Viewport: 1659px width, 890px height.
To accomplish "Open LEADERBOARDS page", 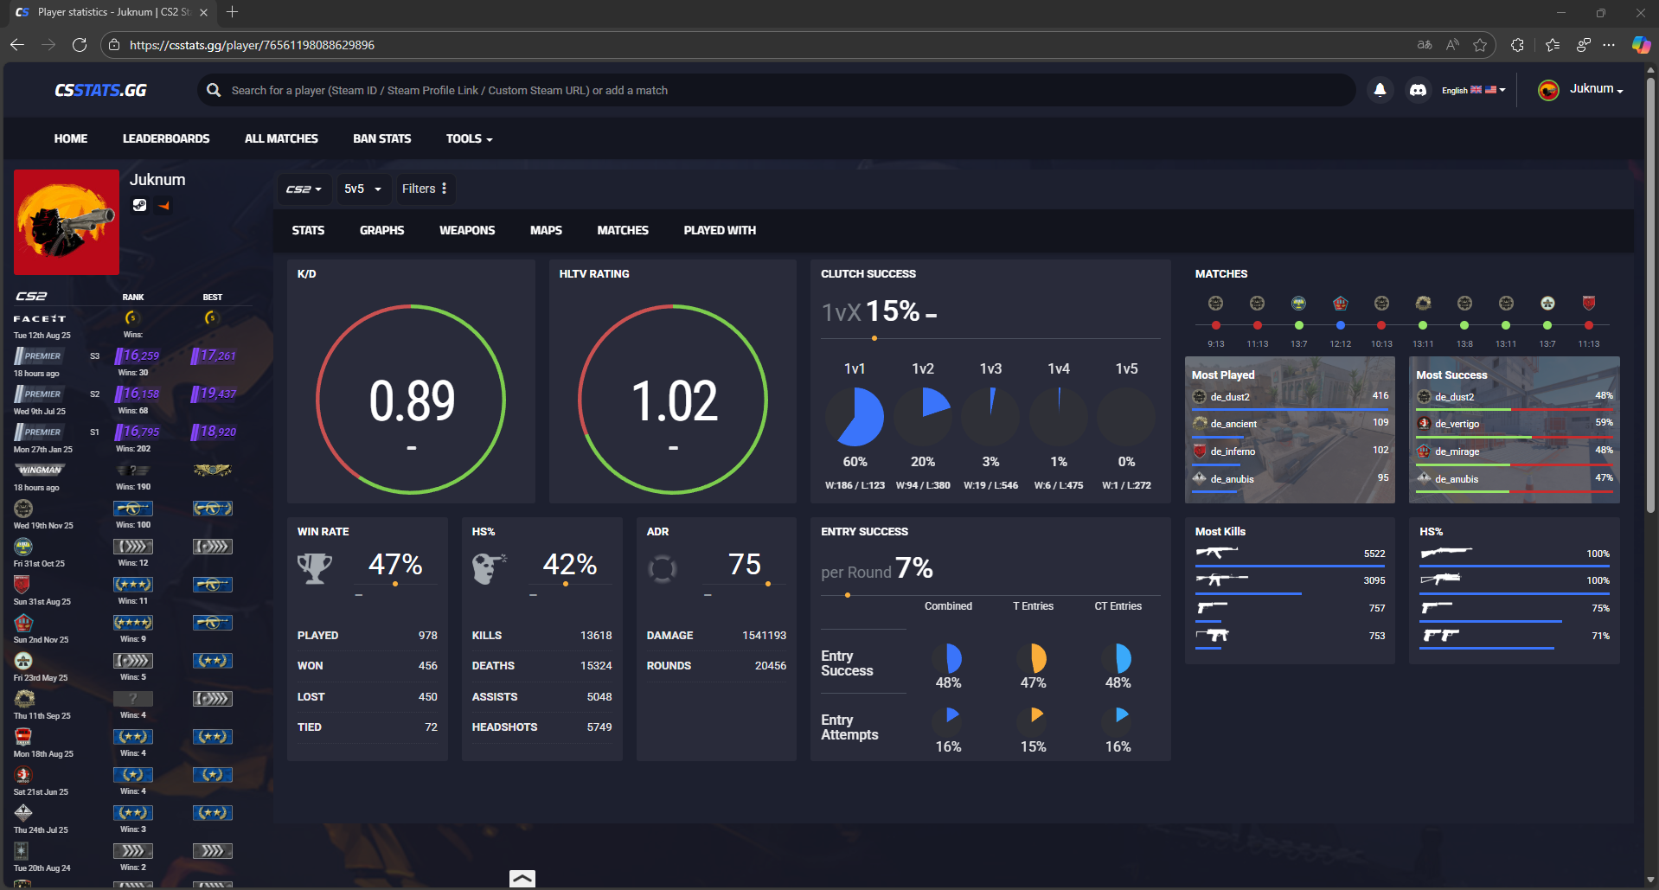I will tap(166, 138).
